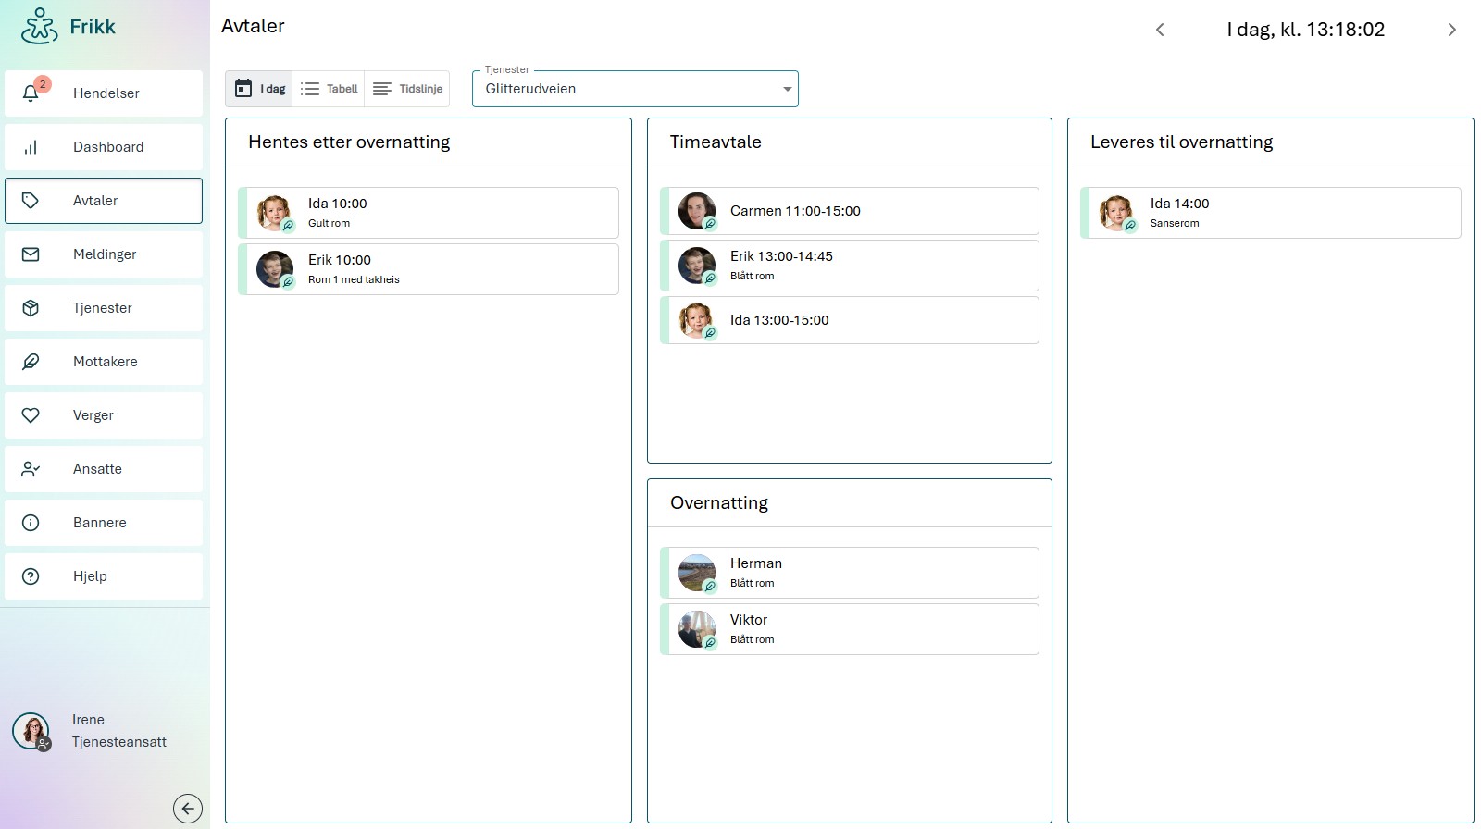Click Irene's profile avatar
Viewport: 1481px width, 829px height.
point(31,731)
